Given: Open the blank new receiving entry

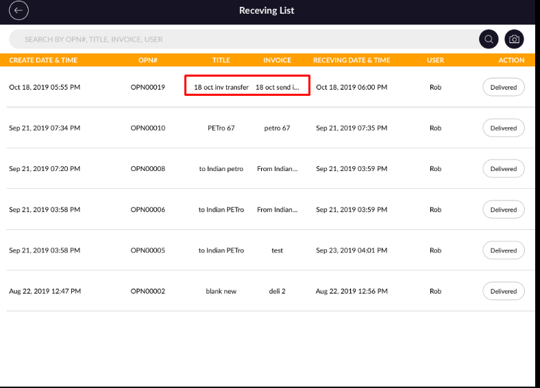Looking at the screenshot, I should (221, 291).
